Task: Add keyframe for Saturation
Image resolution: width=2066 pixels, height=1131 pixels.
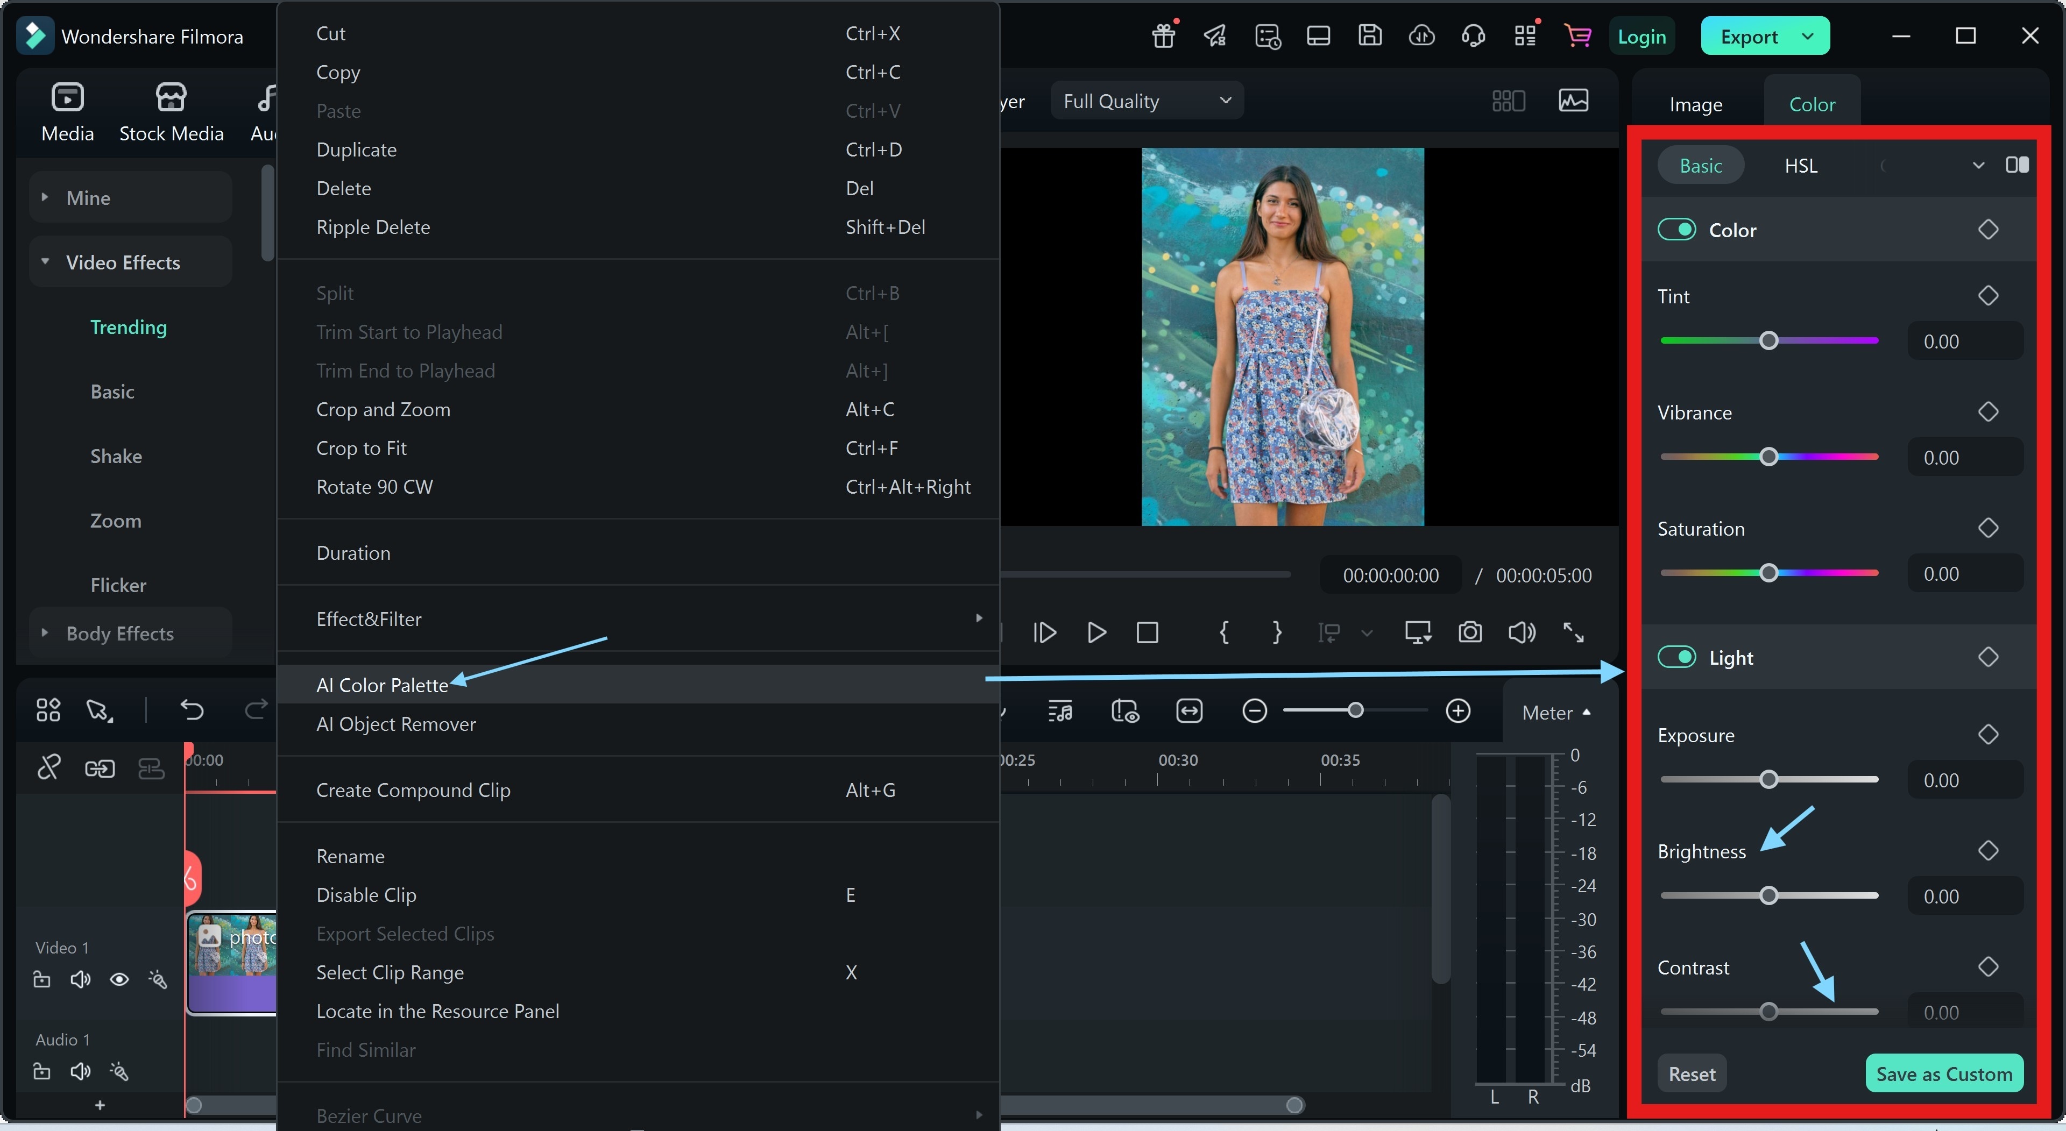Action: (1988, 528)
